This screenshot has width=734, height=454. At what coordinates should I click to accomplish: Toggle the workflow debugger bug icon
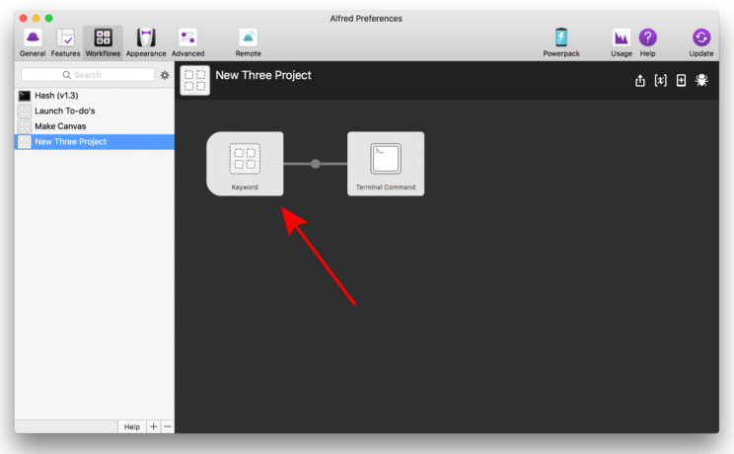(701, 81)
